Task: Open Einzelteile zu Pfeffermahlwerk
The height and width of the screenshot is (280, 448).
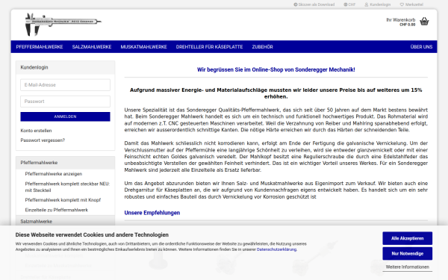Action: pos(56,210)
